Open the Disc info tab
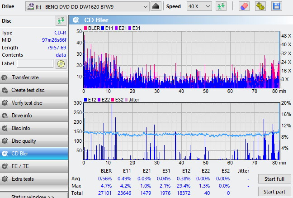The image size is (293, 198). (34, 128)
